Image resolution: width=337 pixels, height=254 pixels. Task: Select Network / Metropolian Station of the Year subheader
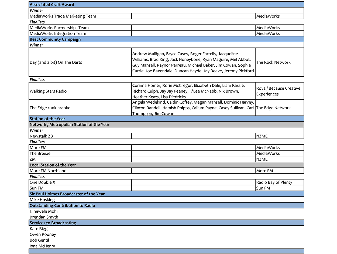(166, 124)
